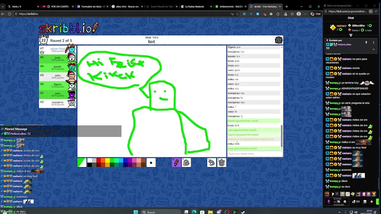Open system volume control
Viewport: 381px width, 214px height.
(356, 212)
